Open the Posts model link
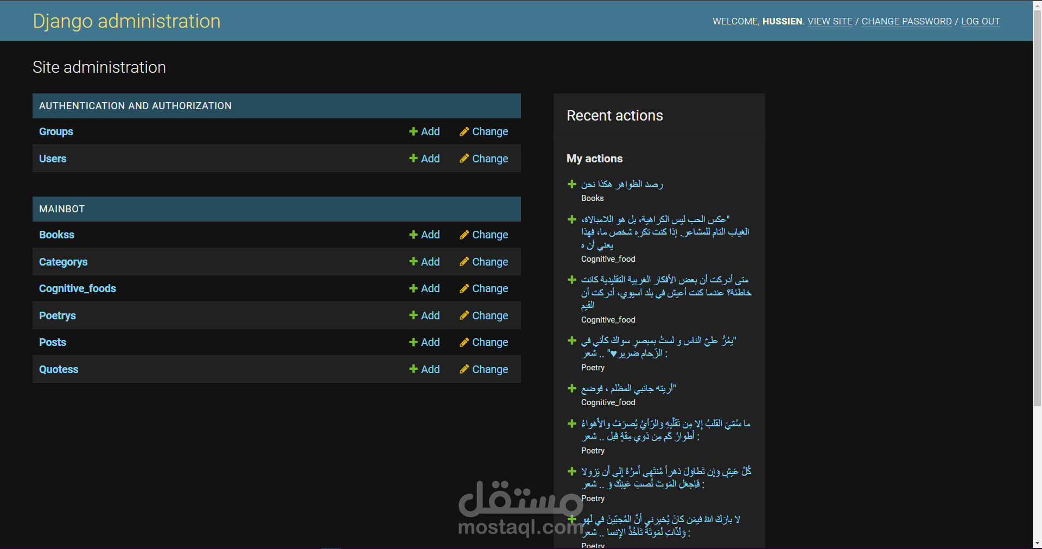1042x549 pixels. pyautogui.click(x=53, y=342)
